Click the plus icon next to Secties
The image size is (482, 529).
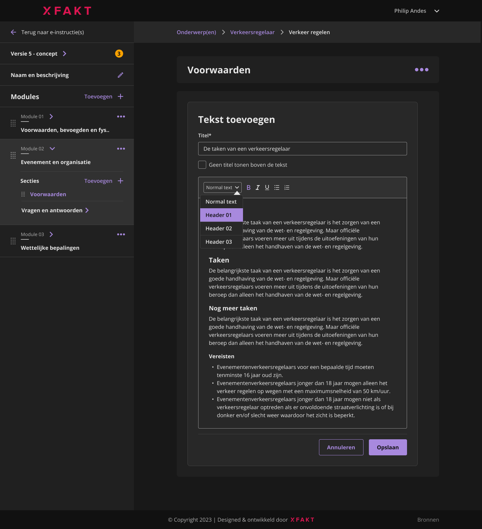point(120,181)
